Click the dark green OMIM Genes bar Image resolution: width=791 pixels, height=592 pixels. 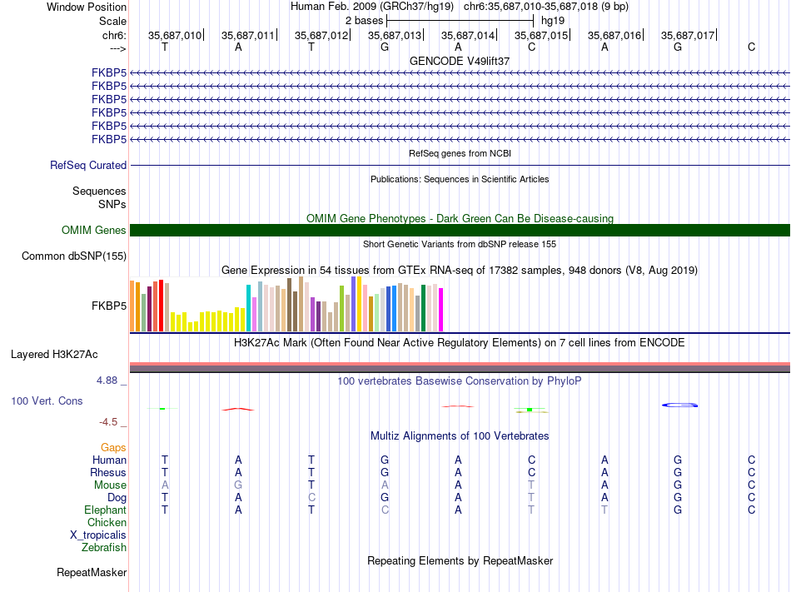pos(460,231)
